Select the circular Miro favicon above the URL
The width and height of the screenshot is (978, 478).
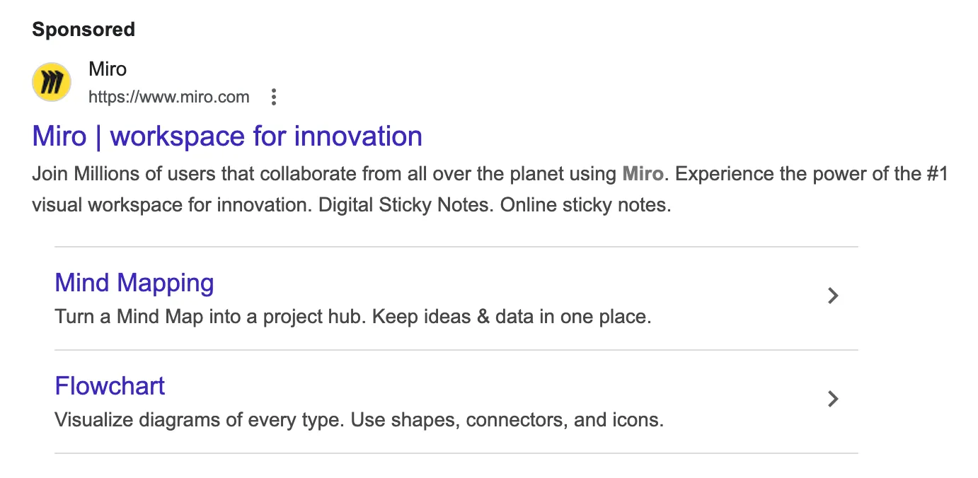[x=51, y=81]
